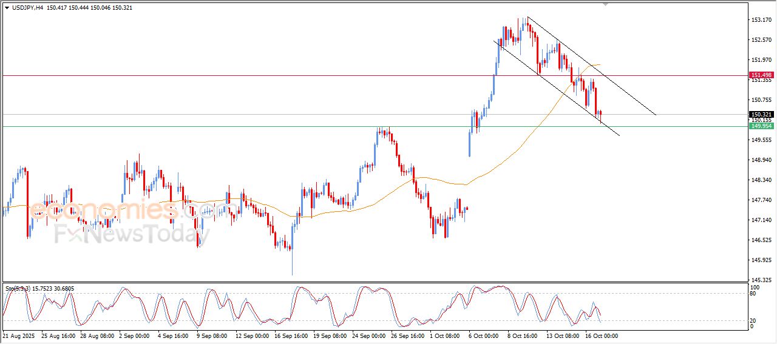The image size is (777, 344).
Task: Click the 2 Sep 00:00 time label
Action: click(x=135, y=336)
